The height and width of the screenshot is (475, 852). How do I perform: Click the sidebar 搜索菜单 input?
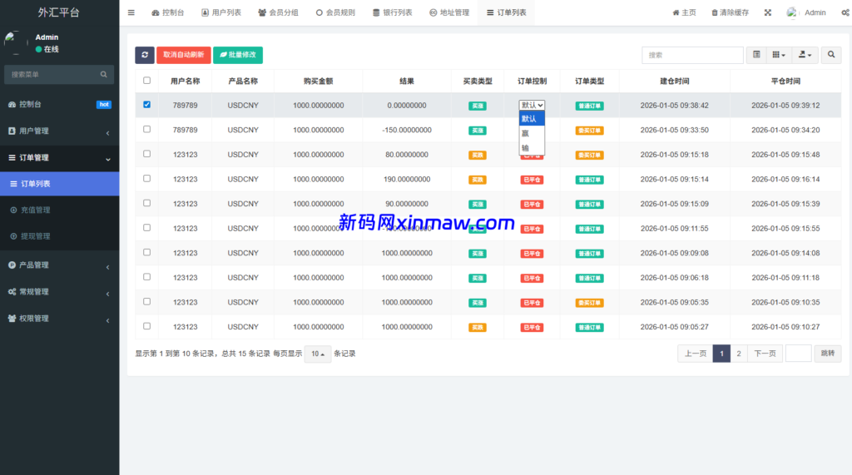click(x=52, y=75)
